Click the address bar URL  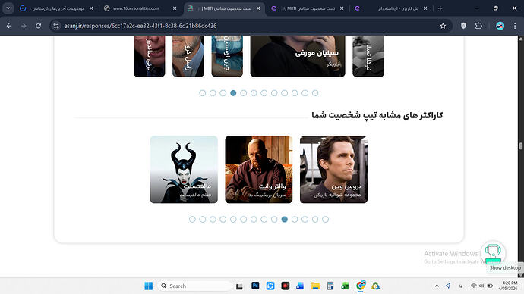[x=140, y=26]
